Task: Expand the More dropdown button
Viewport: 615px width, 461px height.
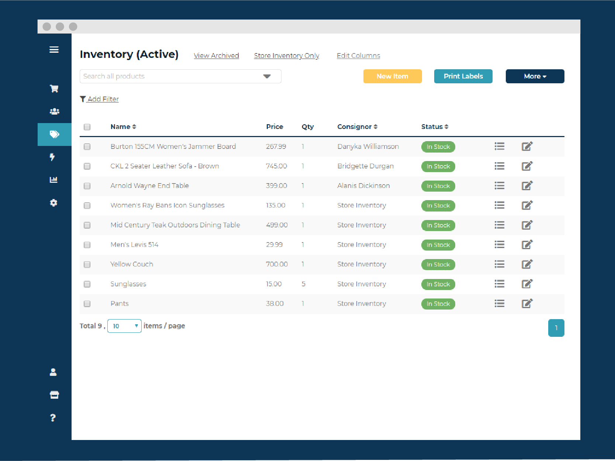Action: [x=535, y=76]
